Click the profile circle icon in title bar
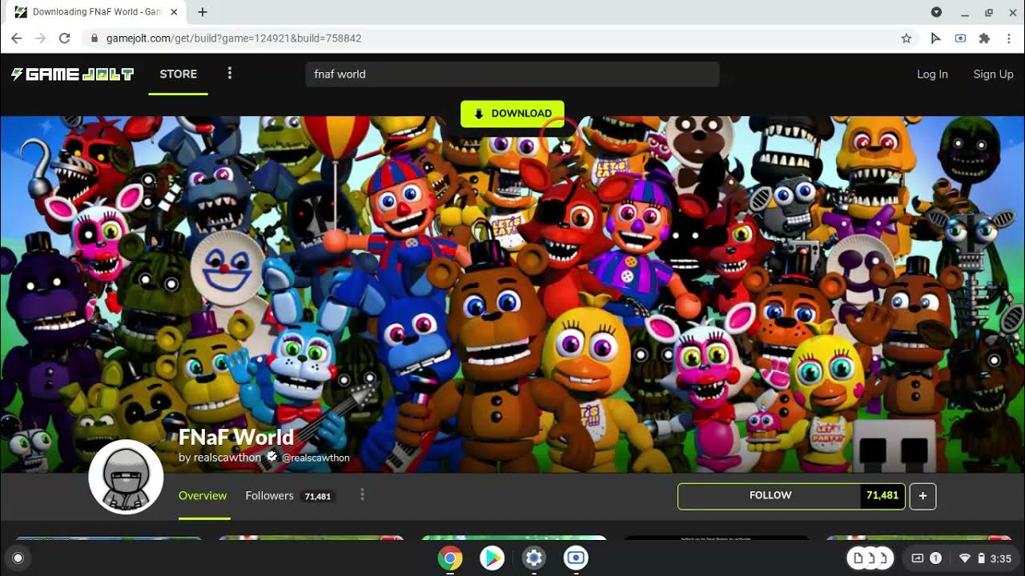This screenshot has width=1025, height=576. coord(936,12)
